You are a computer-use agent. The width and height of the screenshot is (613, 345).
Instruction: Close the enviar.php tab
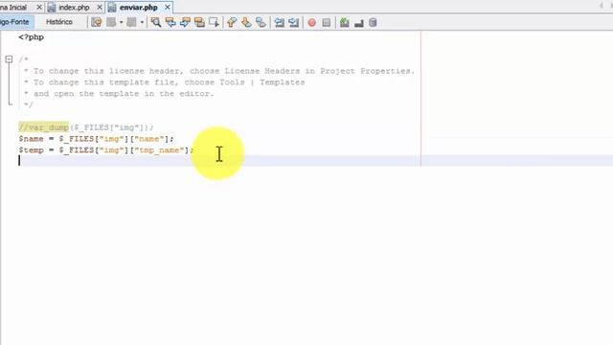click(168, 7)
